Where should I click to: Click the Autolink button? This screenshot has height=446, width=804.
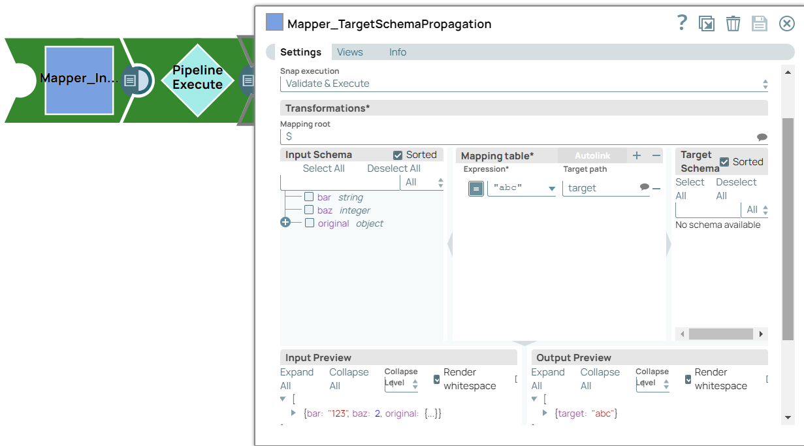click(x=592, y=155)
